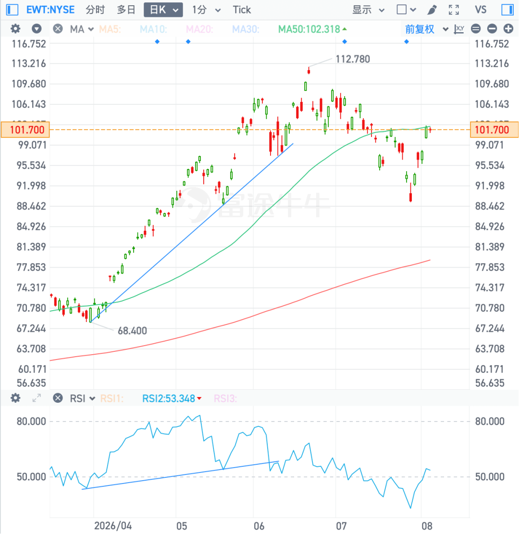Open the 日K period dropdown
Screen dimensions: 519x534
[163, 10]
